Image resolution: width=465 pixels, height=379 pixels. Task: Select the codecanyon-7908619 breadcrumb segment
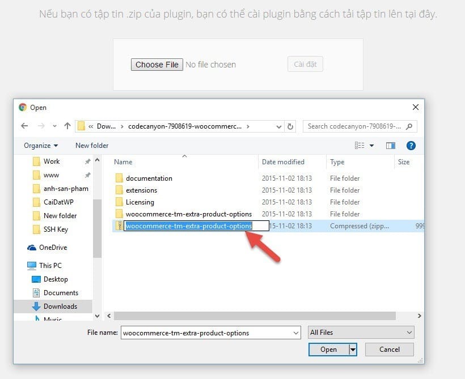coord(185,126)
